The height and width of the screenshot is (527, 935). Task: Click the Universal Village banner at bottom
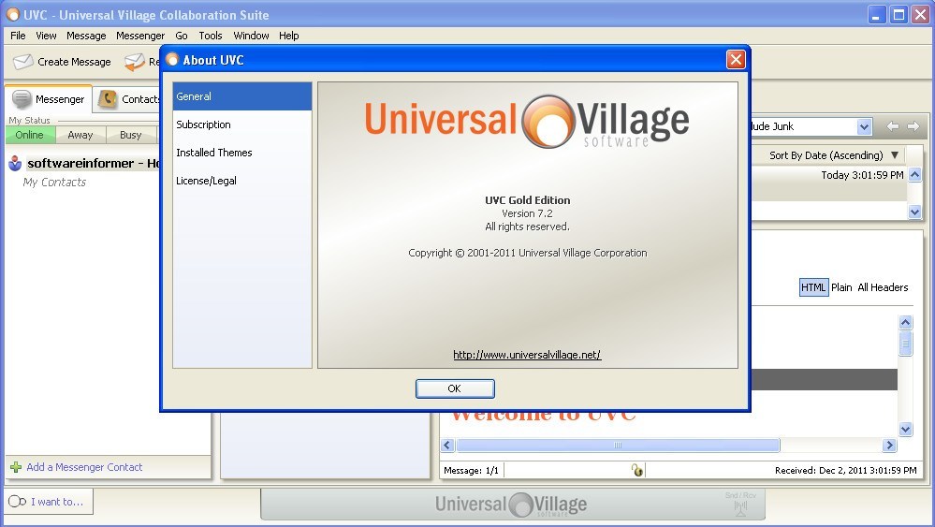[512, 505]
